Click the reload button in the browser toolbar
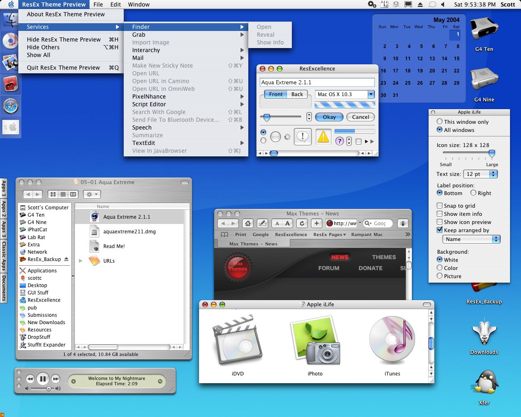Screen dimensions: 521x417 tap(302, 223)
